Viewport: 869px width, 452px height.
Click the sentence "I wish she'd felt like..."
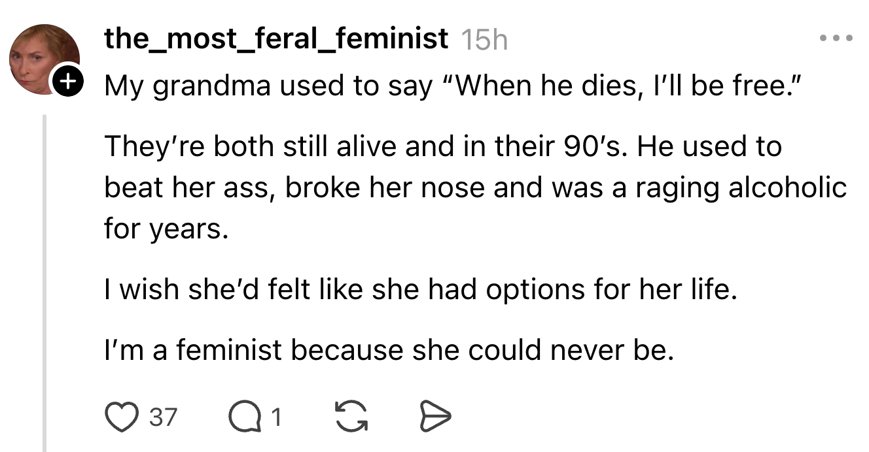tap(420, 290)
